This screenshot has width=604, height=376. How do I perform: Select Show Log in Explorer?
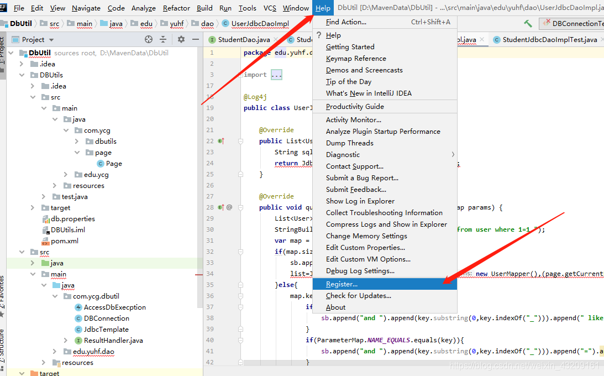[x=385, y=201]
